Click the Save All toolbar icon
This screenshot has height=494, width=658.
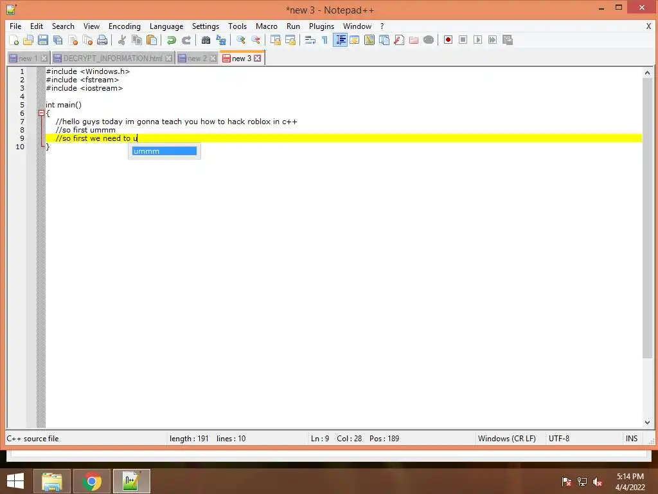pos(58,41)
